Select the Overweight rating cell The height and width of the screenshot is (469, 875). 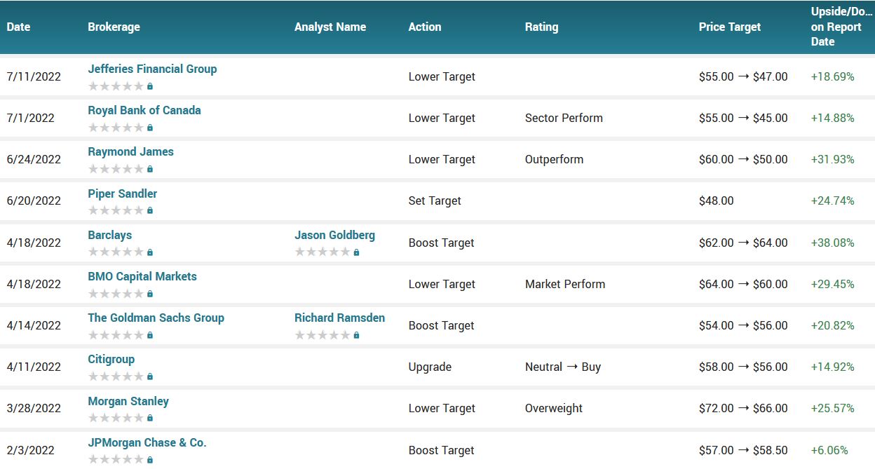coord(554,408)
